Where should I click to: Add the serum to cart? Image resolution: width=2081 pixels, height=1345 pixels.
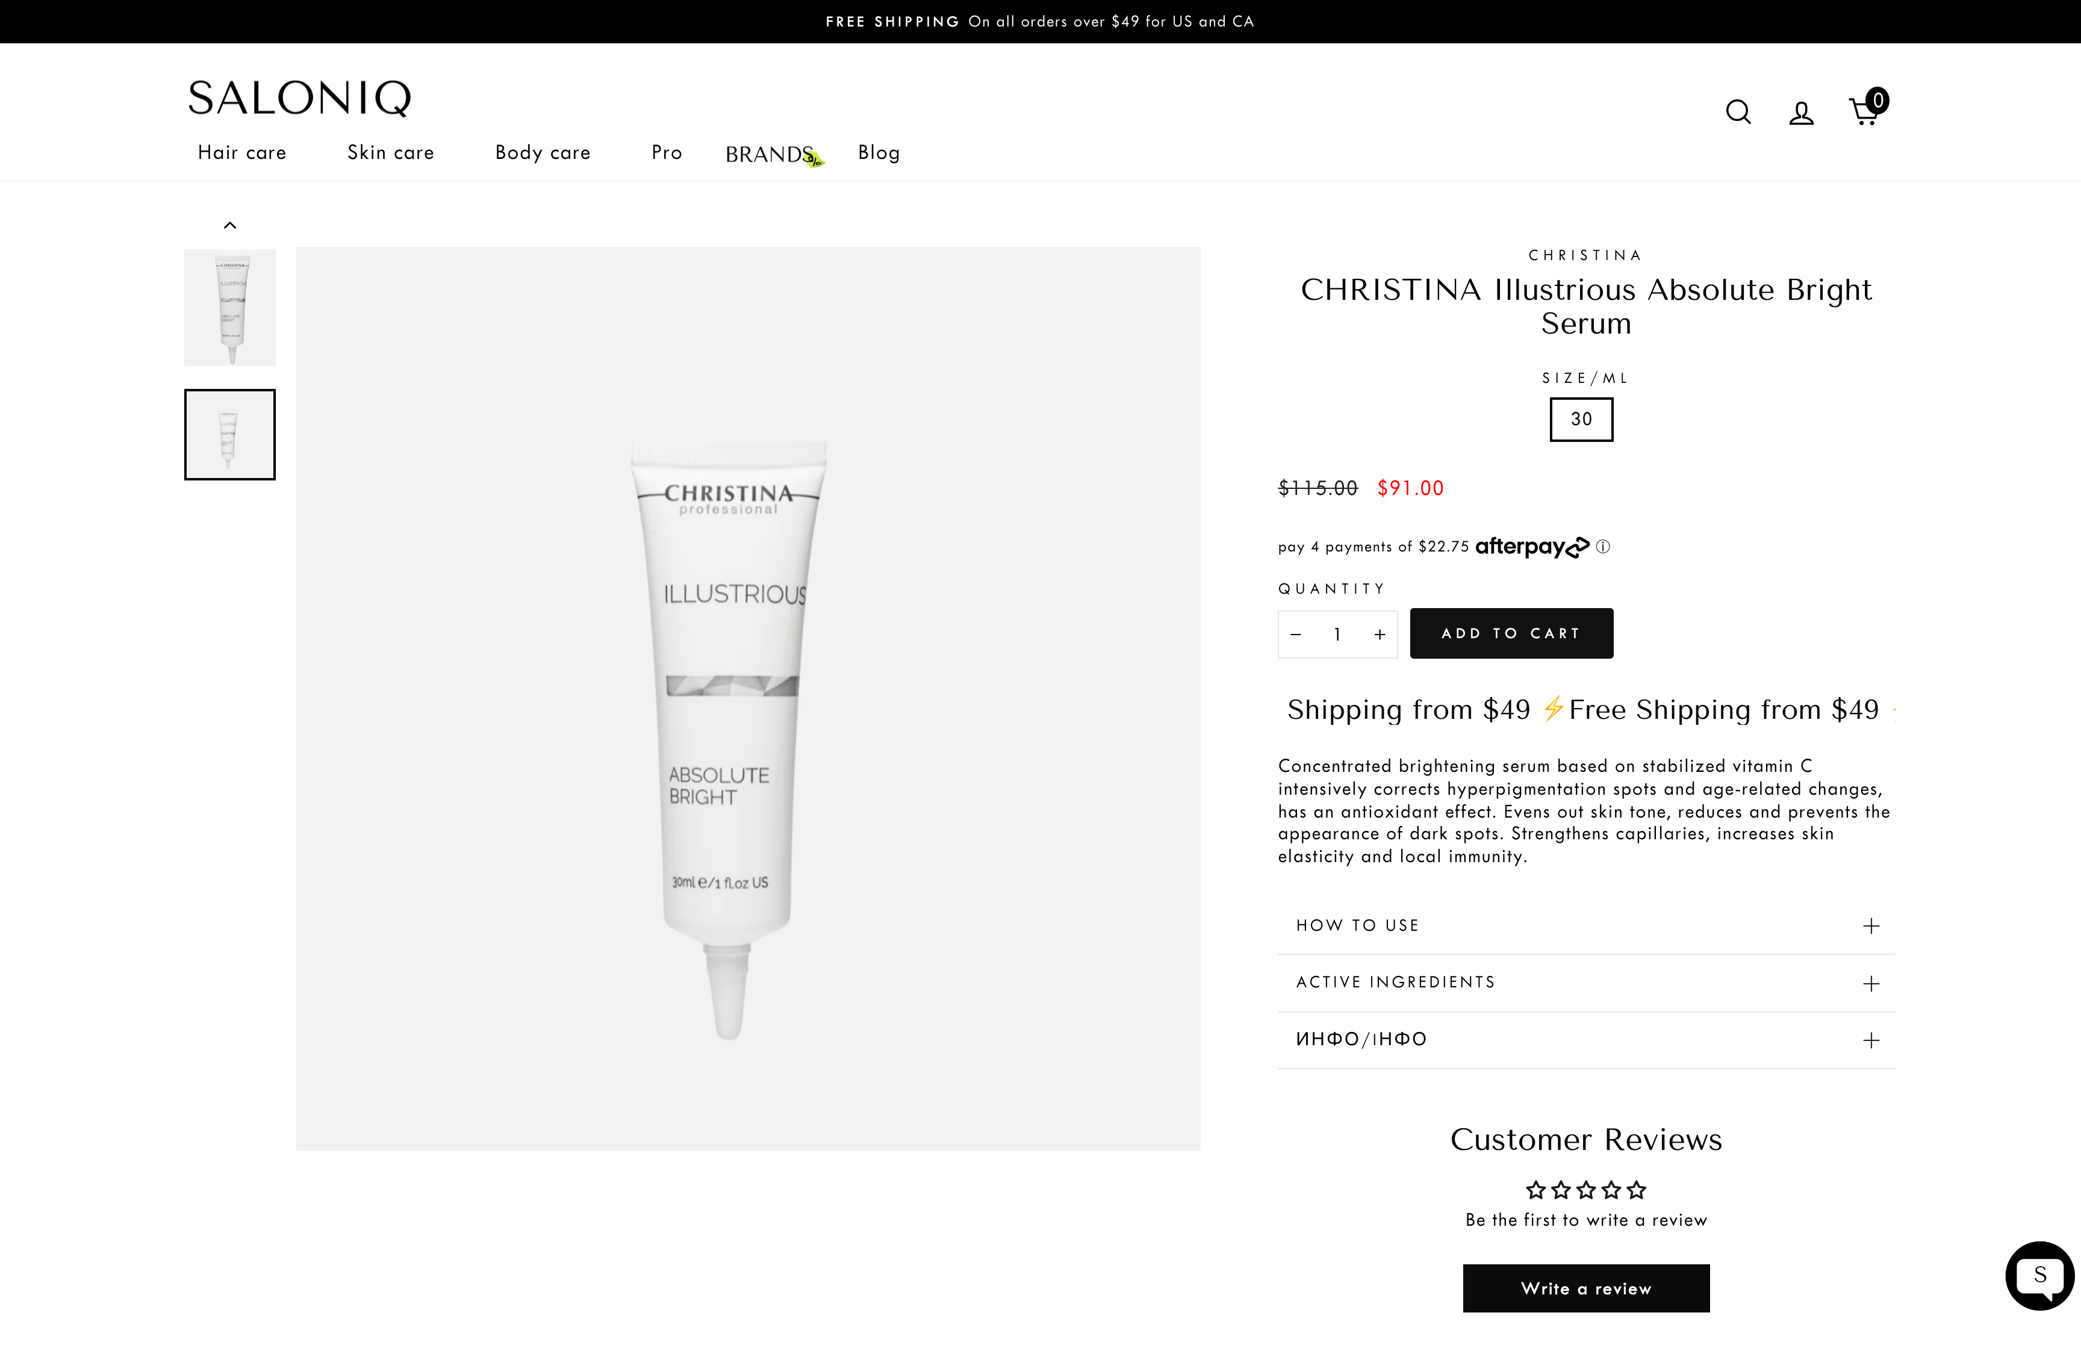(1511, 633)
